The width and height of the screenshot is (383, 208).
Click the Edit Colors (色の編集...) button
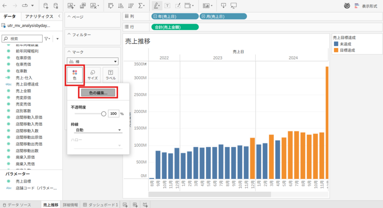(x=98, y=93)
